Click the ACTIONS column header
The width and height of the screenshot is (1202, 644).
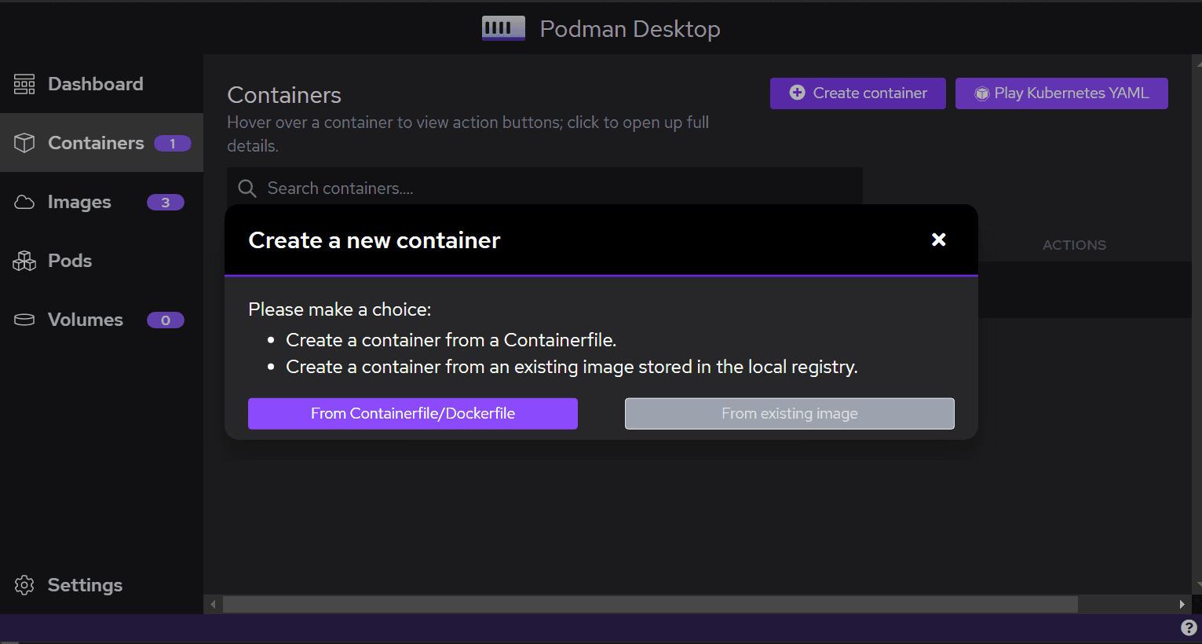click(1074, 245)
